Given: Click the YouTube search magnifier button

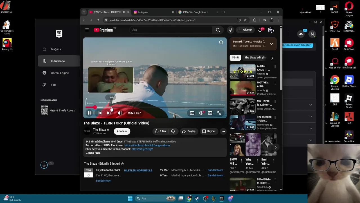Looking at the screenshot, I should (218, 30).
